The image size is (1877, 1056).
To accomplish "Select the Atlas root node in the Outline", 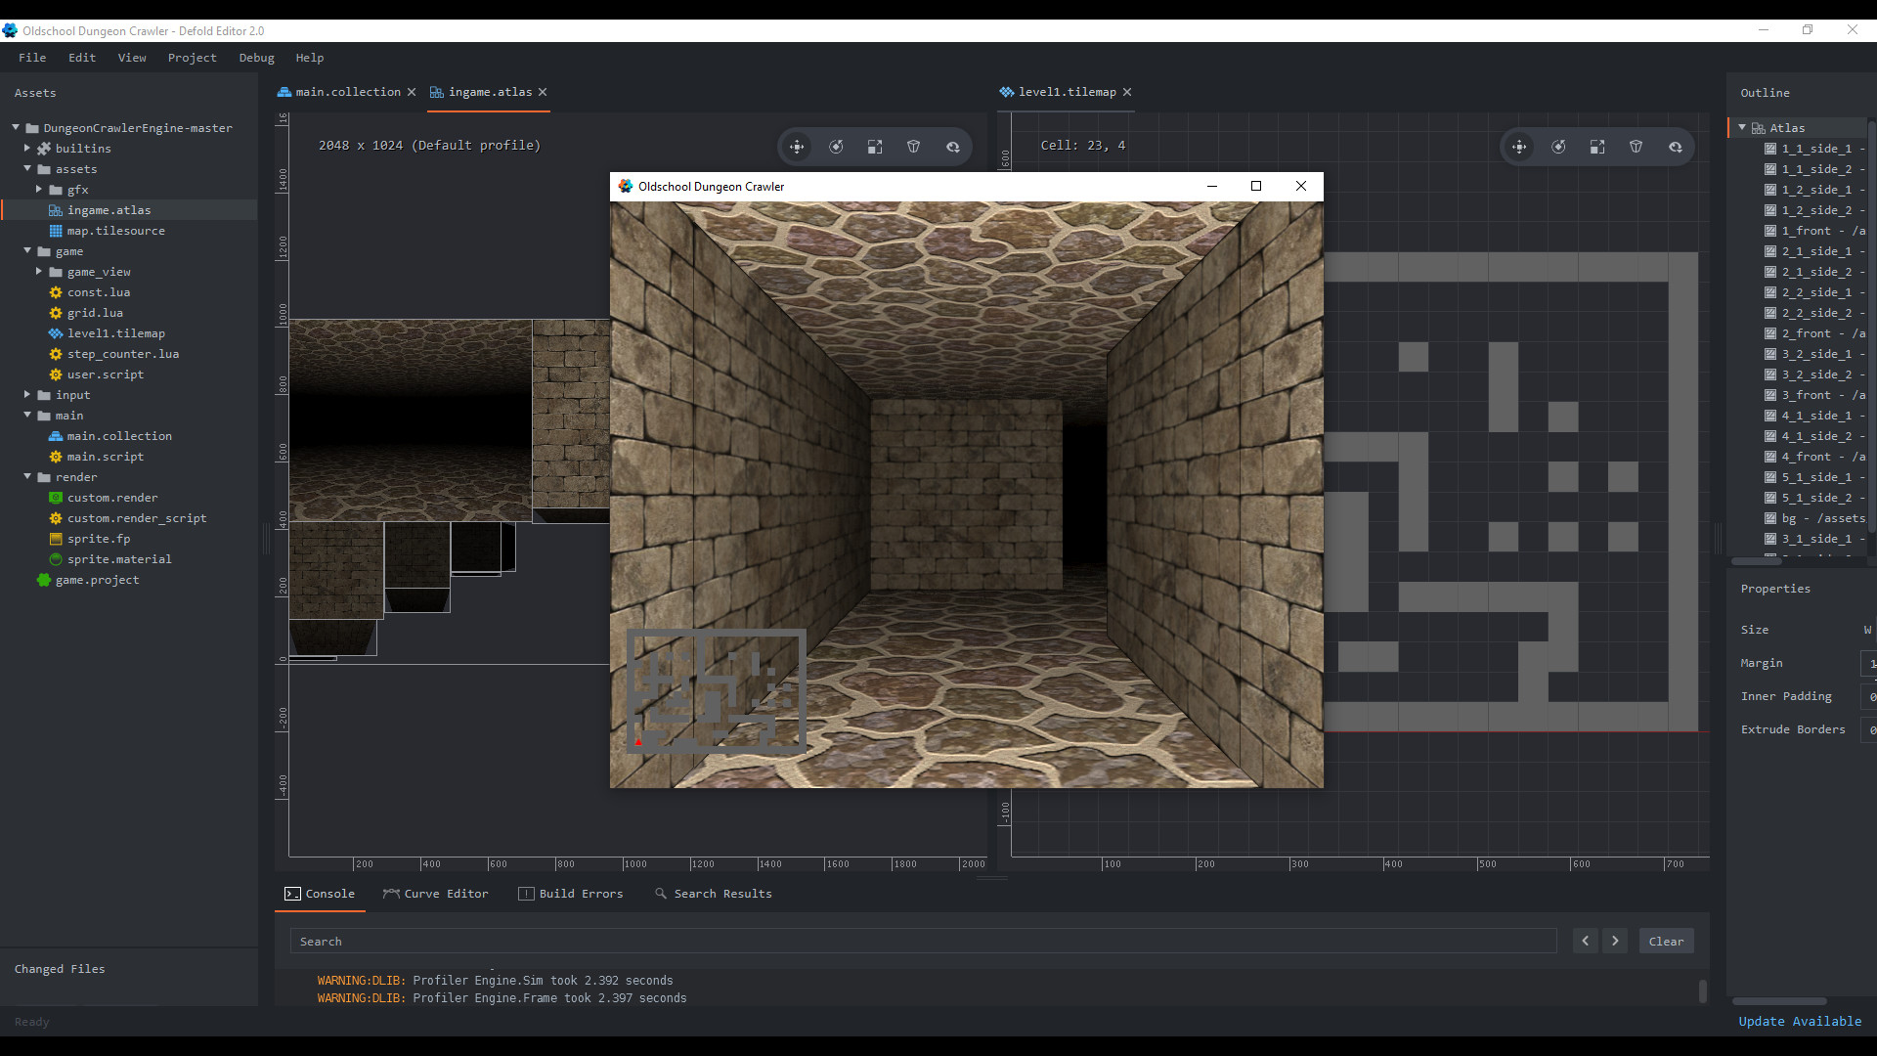I will point(1786,127).
